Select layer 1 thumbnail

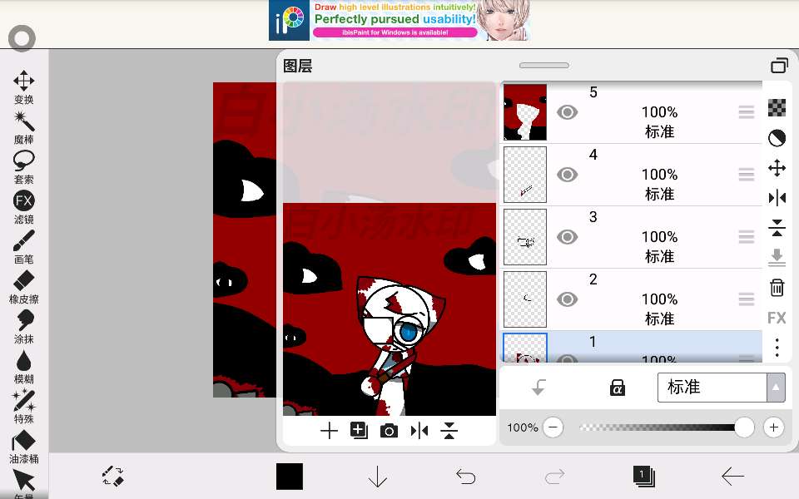[525, 348]
